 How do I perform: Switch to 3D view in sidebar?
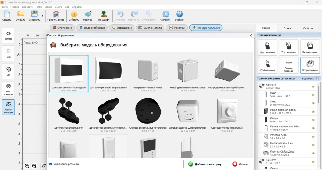(8, 71)
